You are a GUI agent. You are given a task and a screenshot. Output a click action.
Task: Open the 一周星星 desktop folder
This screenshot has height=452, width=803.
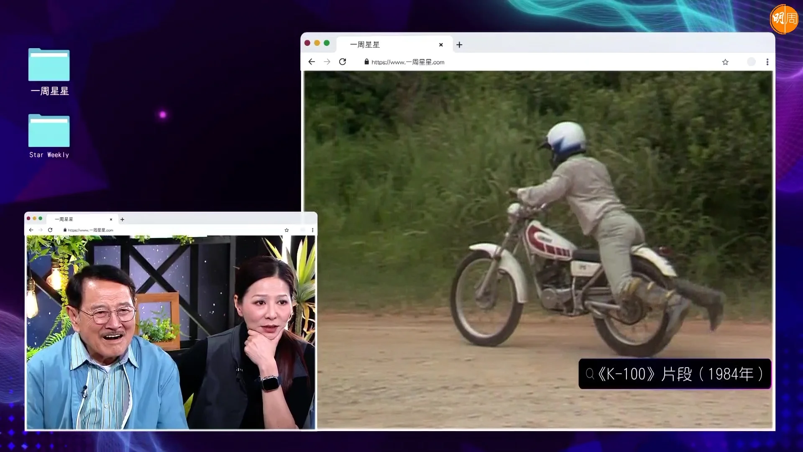49,72
